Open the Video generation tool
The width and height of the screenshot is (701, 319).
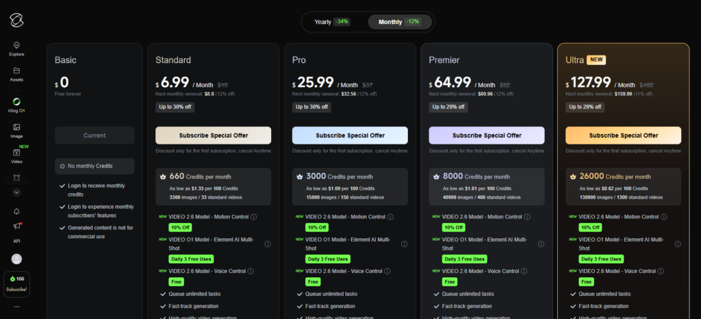click(x=16, y=155)
